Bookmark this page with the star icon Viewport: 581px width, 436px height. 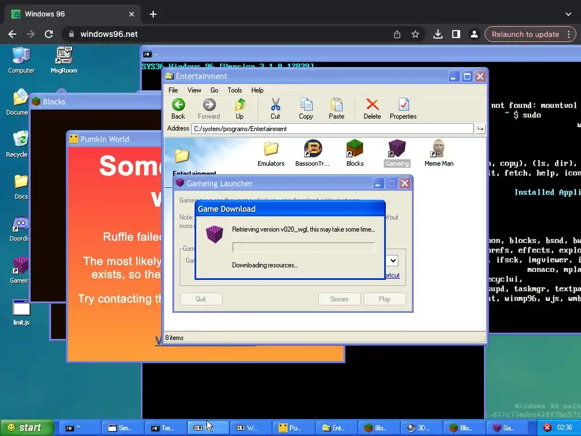[x=415, y=34]
